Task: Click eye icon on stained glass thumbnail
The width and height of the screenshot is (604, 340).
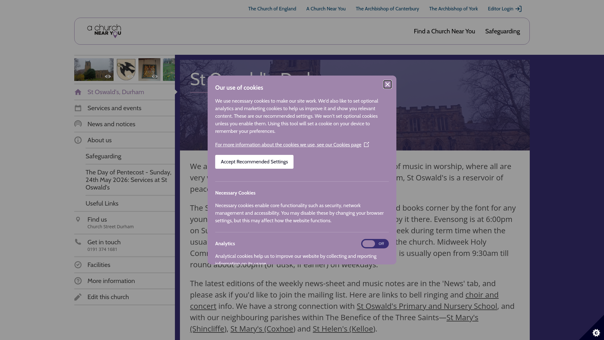Action: [x=154, y=76]
